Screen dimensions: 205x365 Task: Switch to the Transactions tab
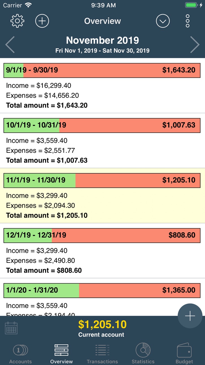[x=102, y=353]
